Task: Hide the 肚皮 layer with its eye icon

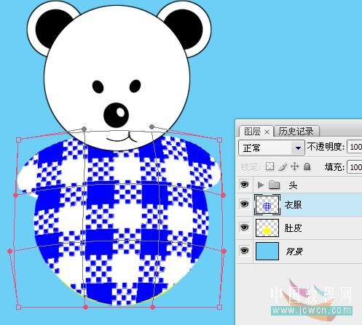Action: [x=244, y=228]
